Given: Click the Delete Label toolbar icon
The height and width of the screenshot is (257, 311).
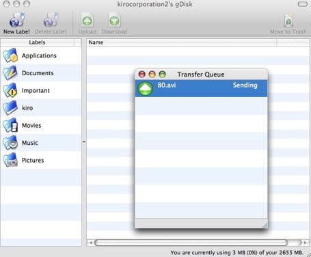Looking at the screenshot, I should point(51,20).
